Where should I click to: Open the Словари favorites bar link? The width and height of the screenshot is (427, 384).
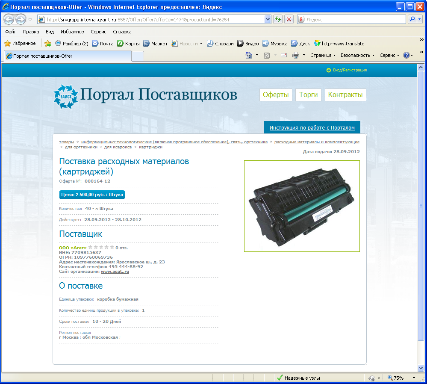click(x=220, y=43)
